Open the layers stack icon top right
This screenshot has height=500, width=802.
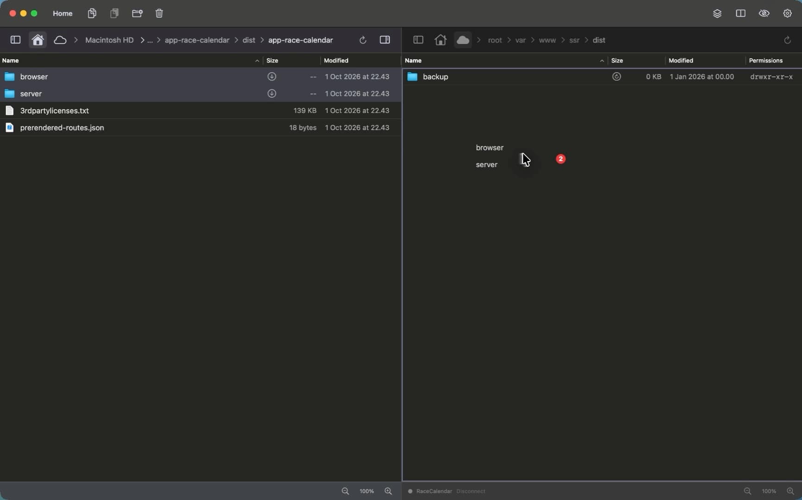[717, 13]
